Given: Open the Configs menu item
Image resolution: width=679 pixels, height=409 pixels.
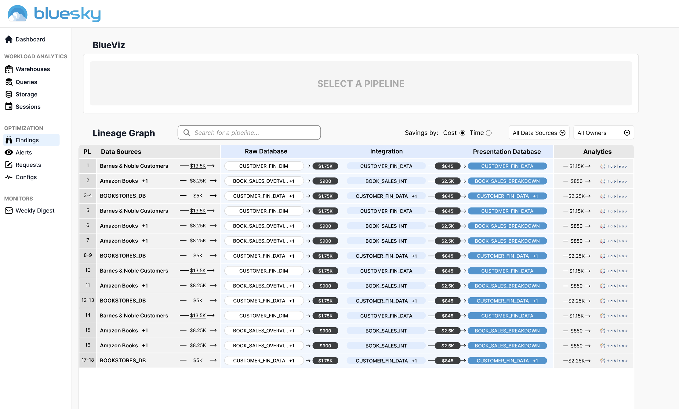Looking at the screenshot, I should point(26,177).
